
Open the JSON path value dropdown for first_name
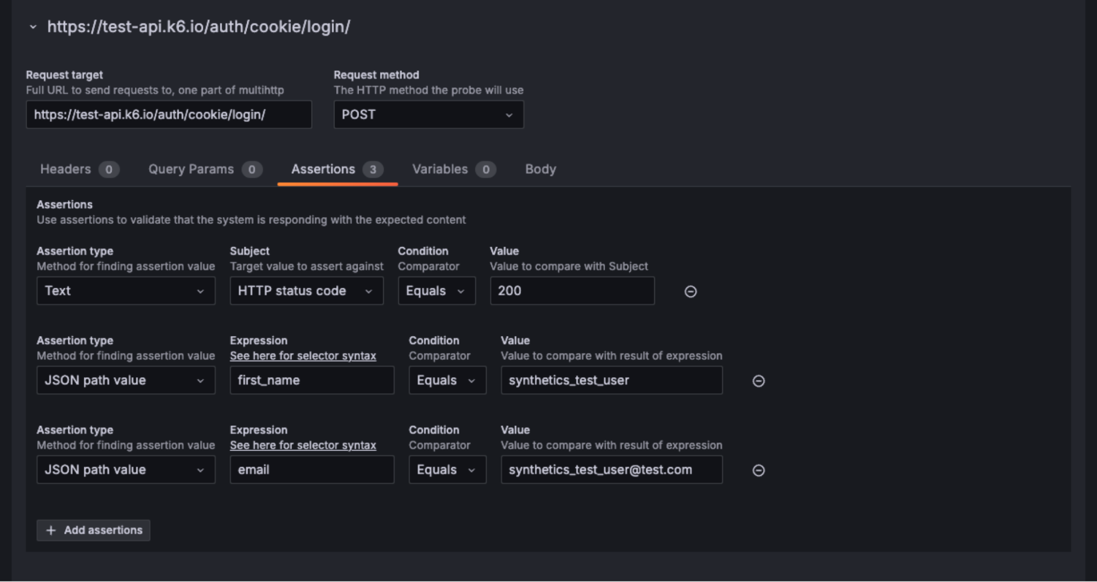click(126, 380)
